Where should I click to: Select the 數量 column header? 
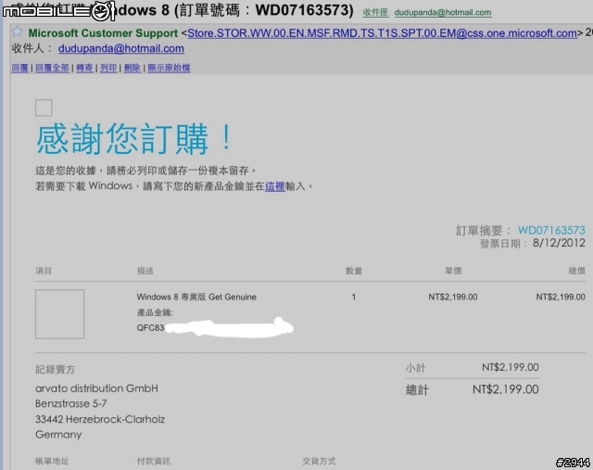[354, 271]
